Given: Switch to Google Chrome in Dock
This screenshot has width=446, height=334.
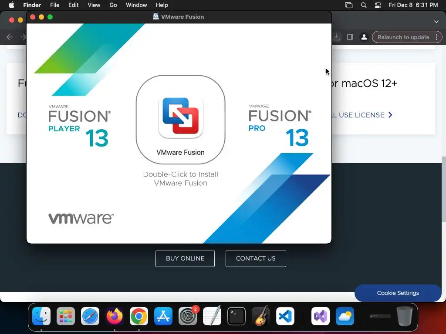Looking at the screenshot, I should point(139,316).
